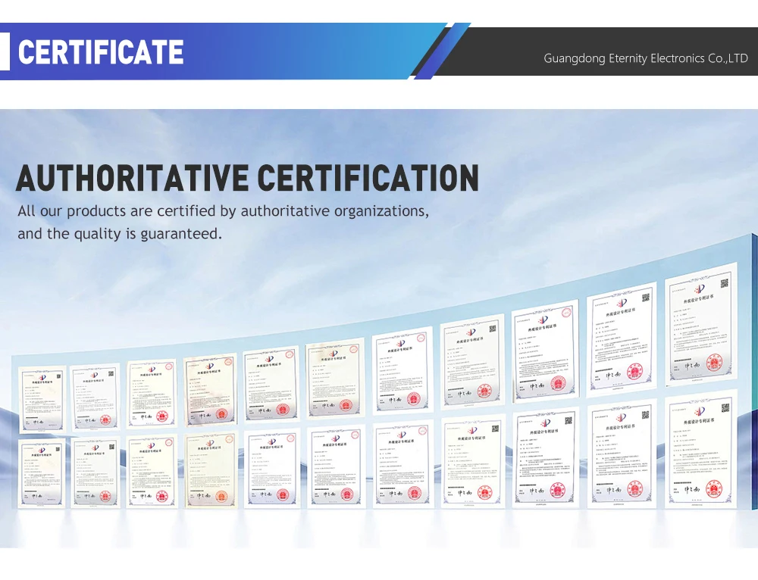758x580 pixels.
Task: Click line "and the quality is guaranteed."
Action: [120, 234]
